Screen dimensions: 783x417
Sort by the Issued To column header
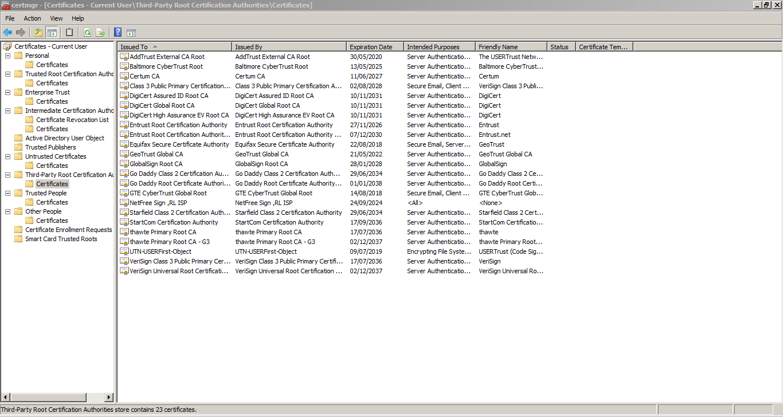click(x=175, y=47)
